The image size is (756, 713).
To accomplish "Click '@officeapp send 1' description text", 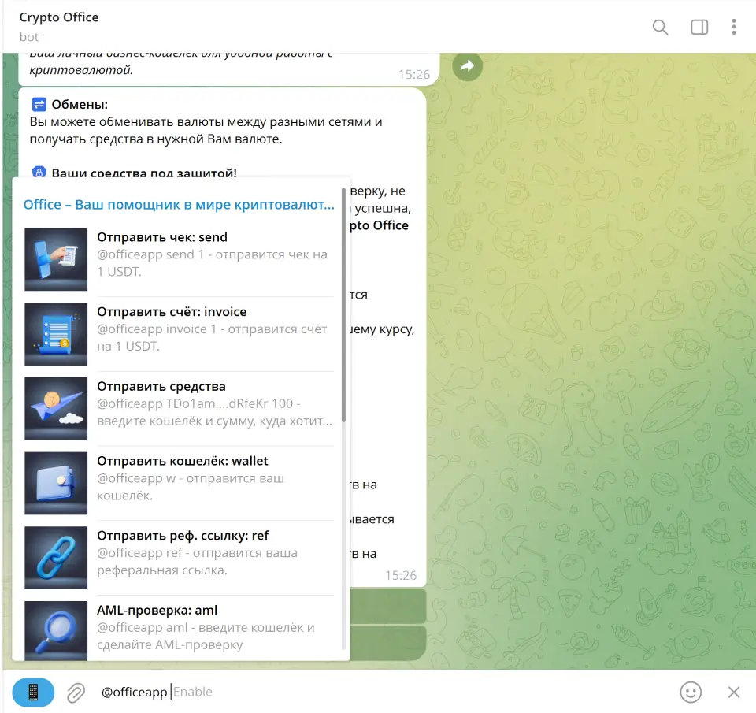I will click(x=212, y=263).
